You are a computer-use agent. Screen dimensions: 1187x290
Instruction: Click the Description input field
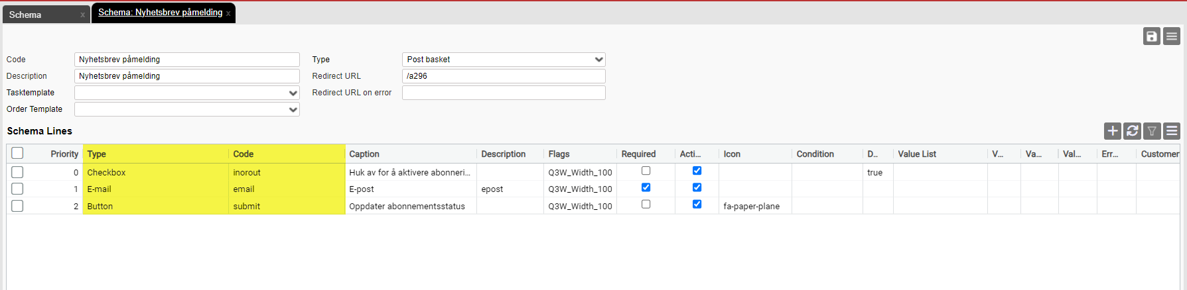click(187, 76)
